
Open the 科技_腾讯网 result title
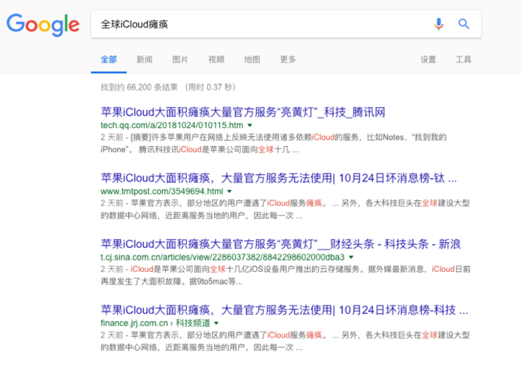click(243, 112)
